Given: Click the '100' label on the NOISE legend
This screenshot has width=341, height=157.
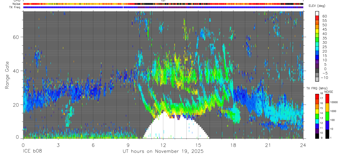Looking at the screenshot, I should coord(332,120).
